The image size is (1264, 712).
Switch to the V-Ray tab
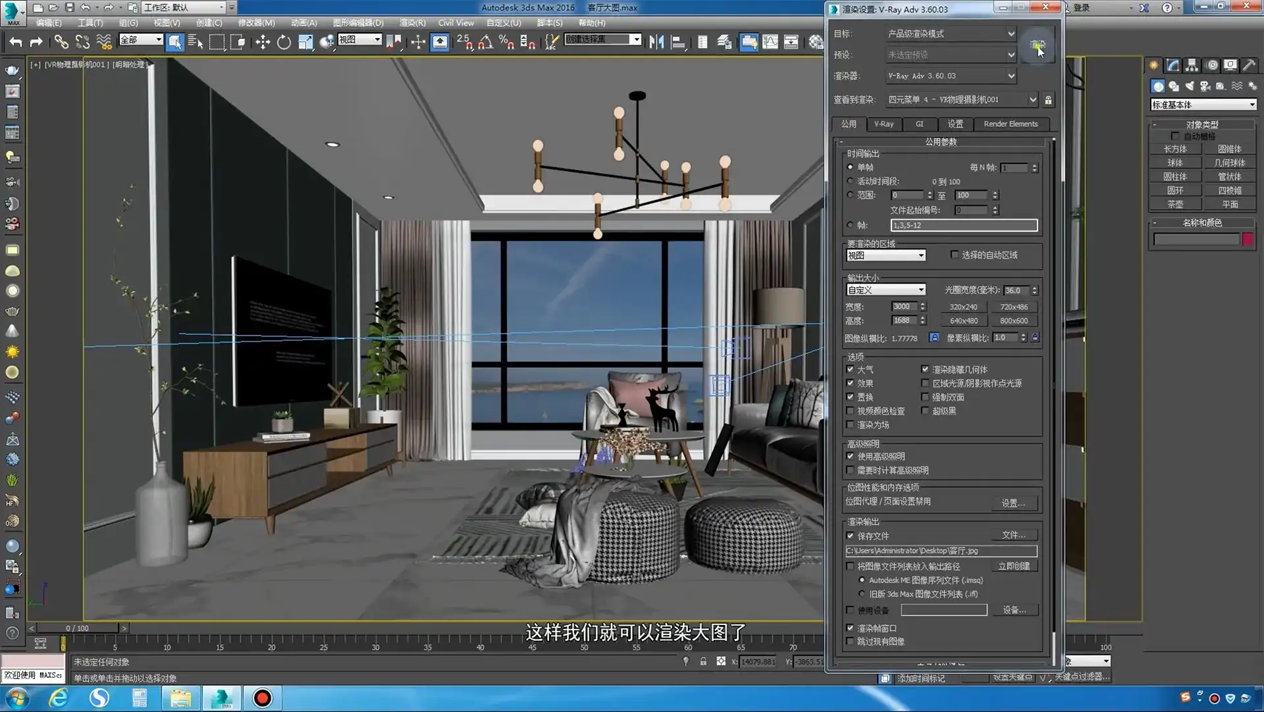[x=883, y=124]
